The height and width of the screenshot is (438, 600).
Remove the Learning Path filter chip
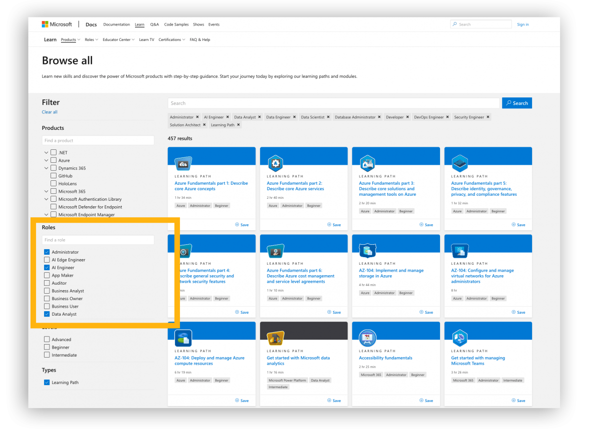[x=238, y=125]
